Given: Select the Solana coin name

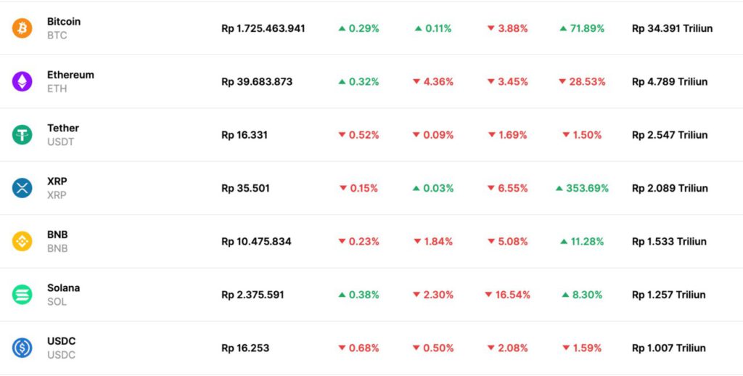Looking at the screenshot, I should tap(64, 288).
